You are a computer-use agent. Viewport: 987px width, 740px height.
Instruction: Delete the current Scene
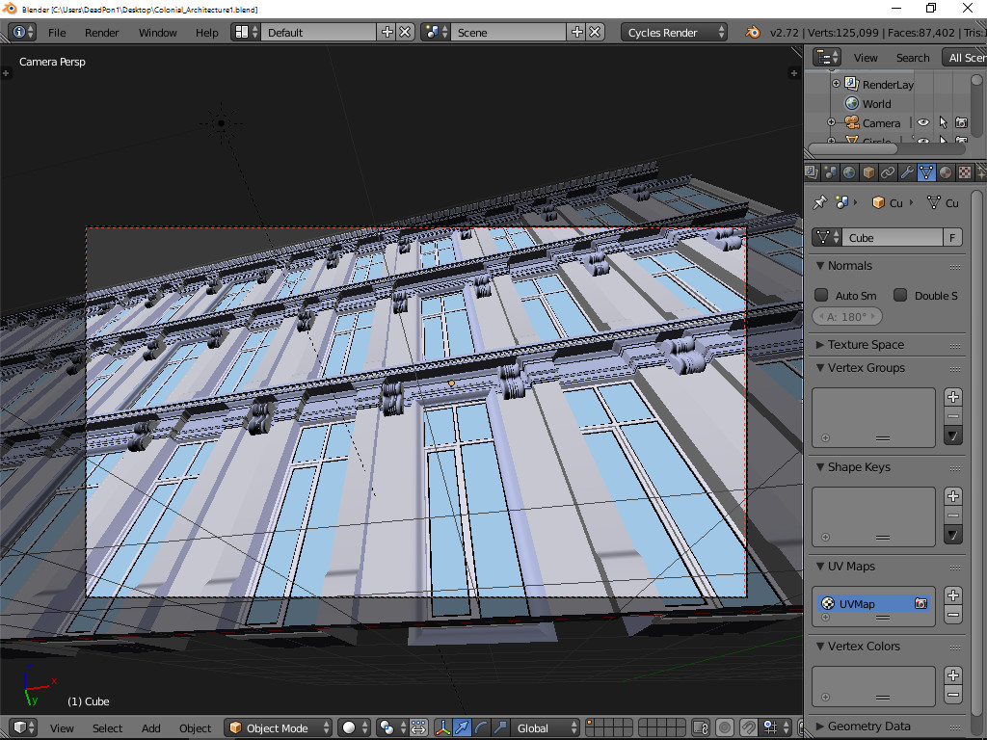pyautogui.click(x=595, y=32)
